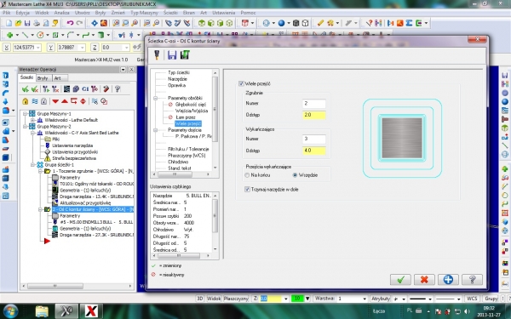Screen dimensions: 511x319
Task: Click the WCS button in status bar
Action: 472,299
